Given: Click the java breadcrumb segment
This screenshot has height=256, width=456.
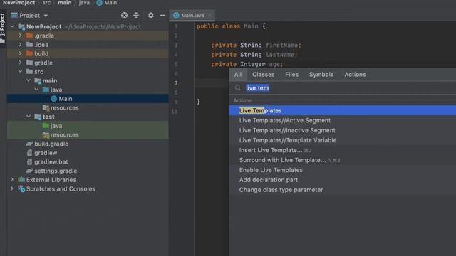Looking at the screenshot, I should tap(84, 3).
